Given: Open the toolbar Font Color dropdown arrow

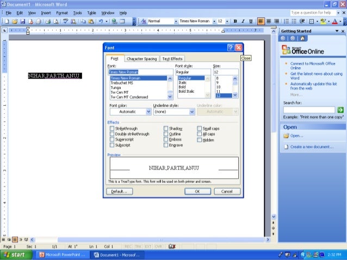Looking at the screenshot, I should pos(340,21).
